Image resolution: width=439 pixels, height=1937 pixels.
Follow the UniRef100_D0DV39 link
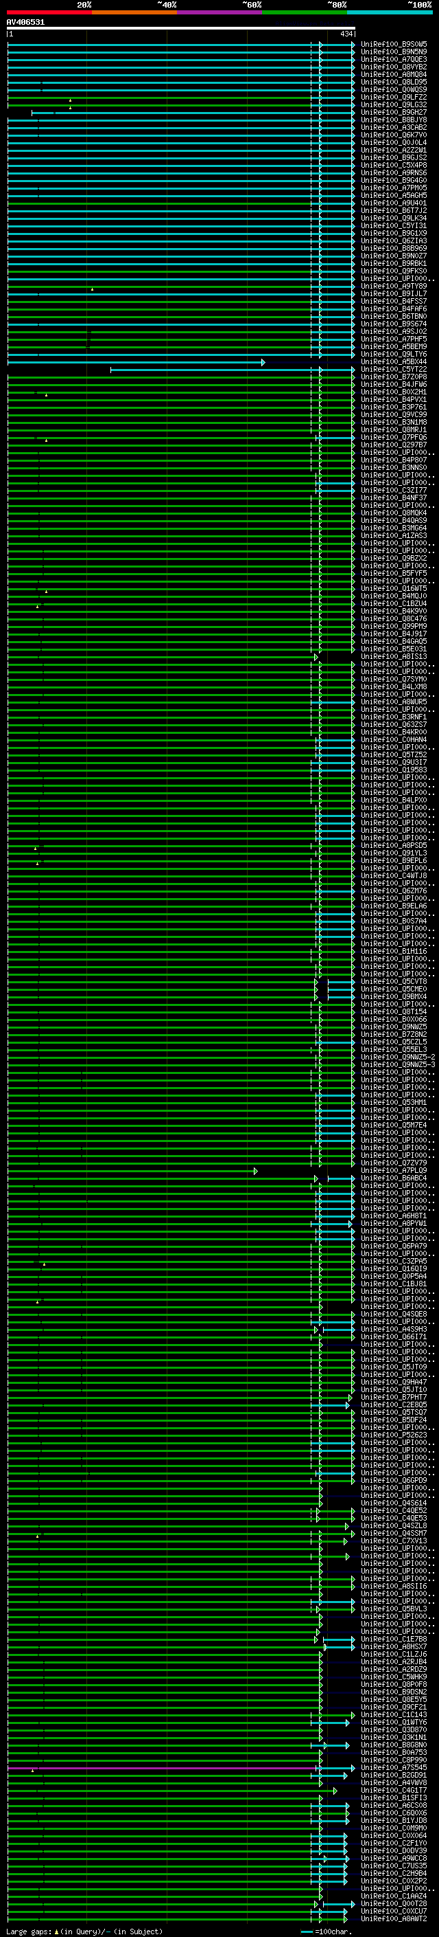point(394,1850)
